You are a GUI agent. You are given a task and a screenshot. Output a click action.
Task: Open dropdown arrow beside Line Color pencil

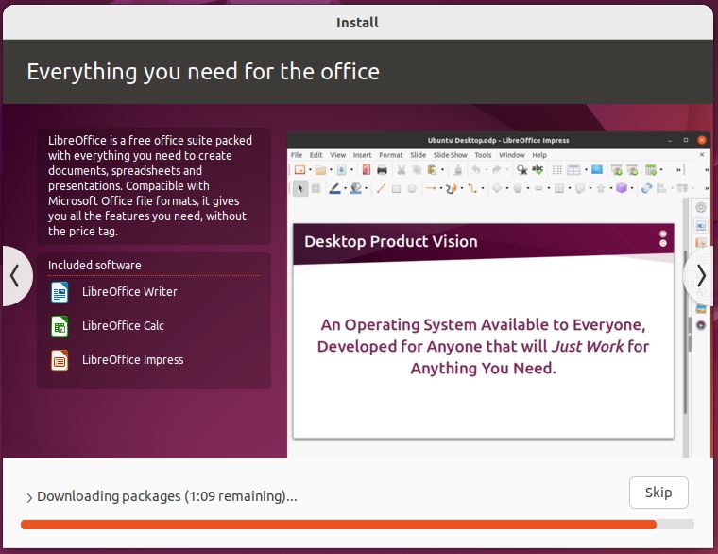click(x=345, y=188)
